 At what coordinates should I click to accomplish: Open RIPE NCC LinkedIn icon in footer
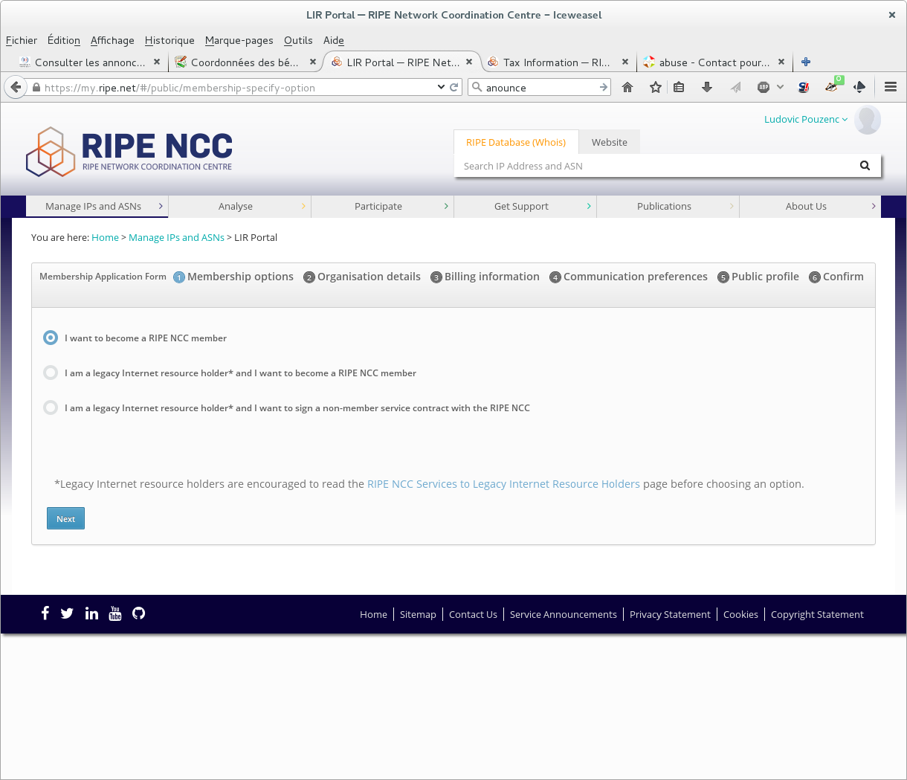(x=91, y=613)
